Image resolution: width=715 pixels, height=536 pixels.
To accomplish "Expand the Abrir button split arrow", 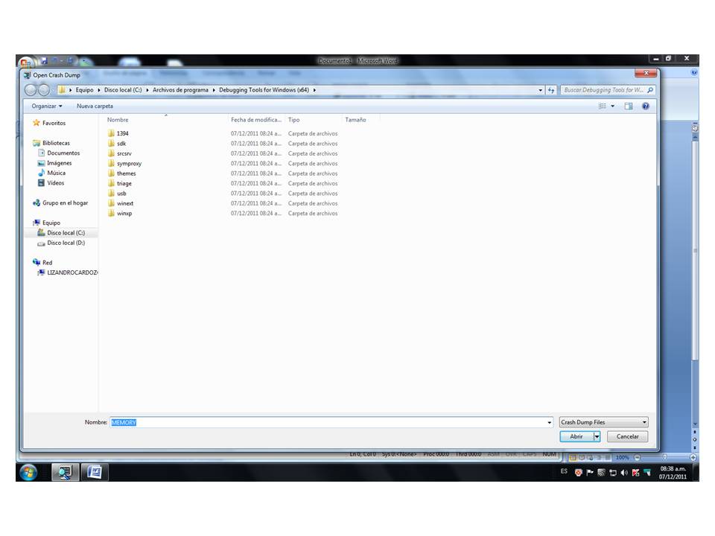I will 597,436.
